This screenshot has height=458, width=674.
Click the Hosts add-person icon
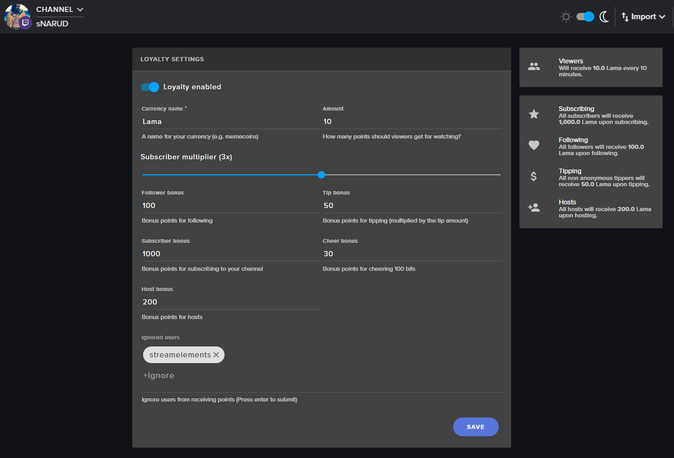534,207
